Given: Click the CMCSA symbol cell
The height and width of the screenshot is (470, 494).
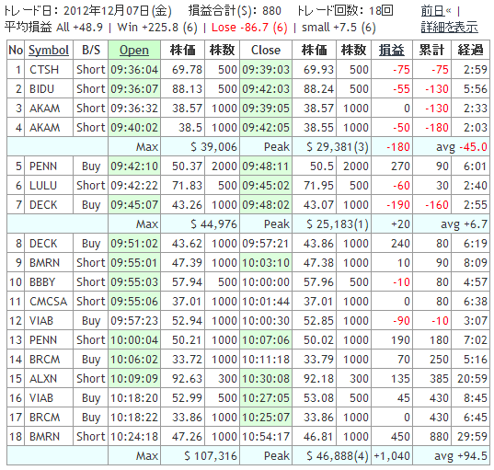Looking at the screenshot, I should pyautogui.click(x=48, y=302).
